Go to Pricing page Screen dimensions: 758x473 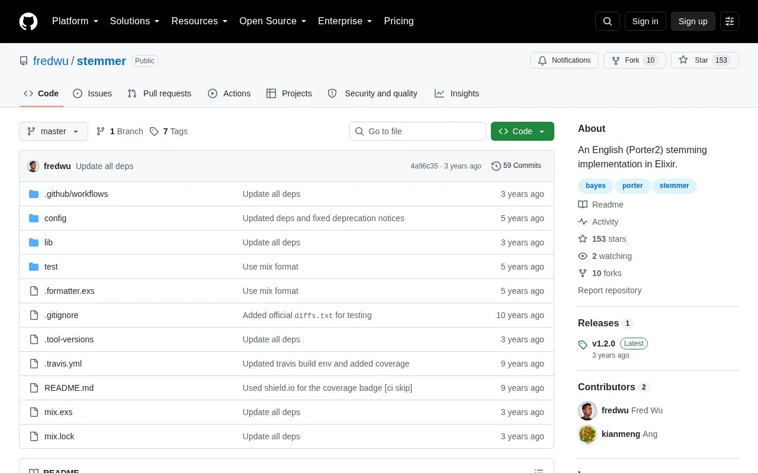pos(399,21)
